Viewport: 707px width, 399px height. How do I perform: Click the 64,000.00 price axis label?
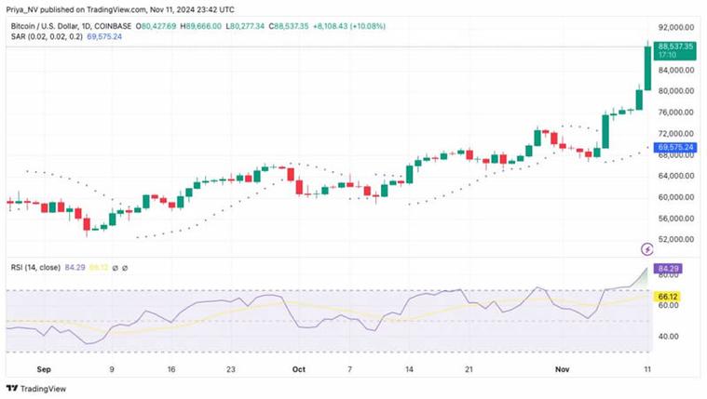click(x=676, y=176)
